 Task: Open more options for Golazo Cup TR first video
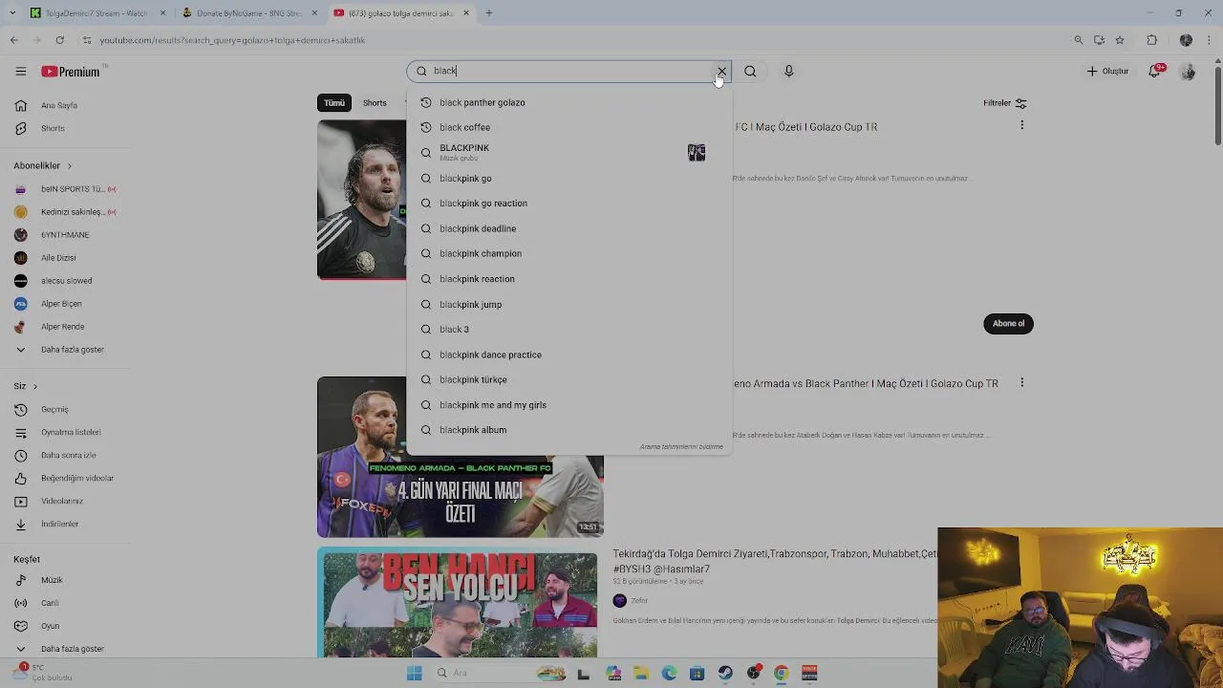pyautogui.click(x=1021, y=125)
